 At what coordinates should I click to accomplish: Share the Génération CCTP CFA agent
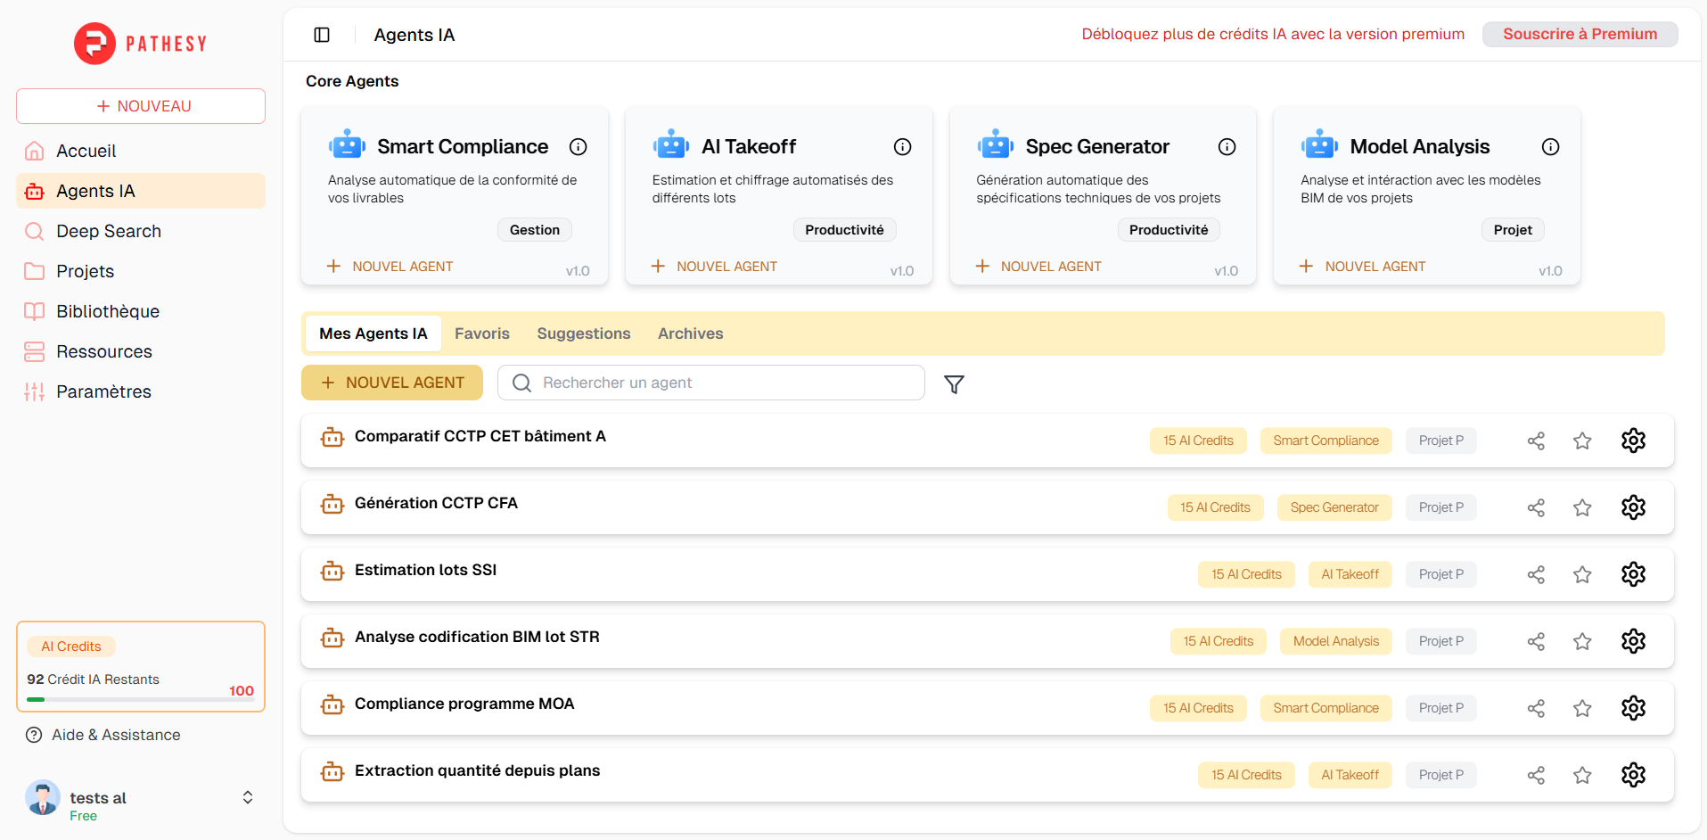point(1536,507)
